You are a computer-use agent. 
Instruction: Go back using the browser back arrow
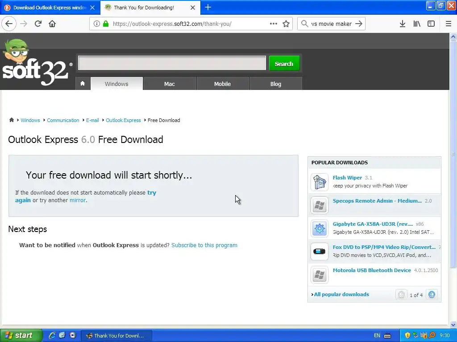tap(9, 24)
